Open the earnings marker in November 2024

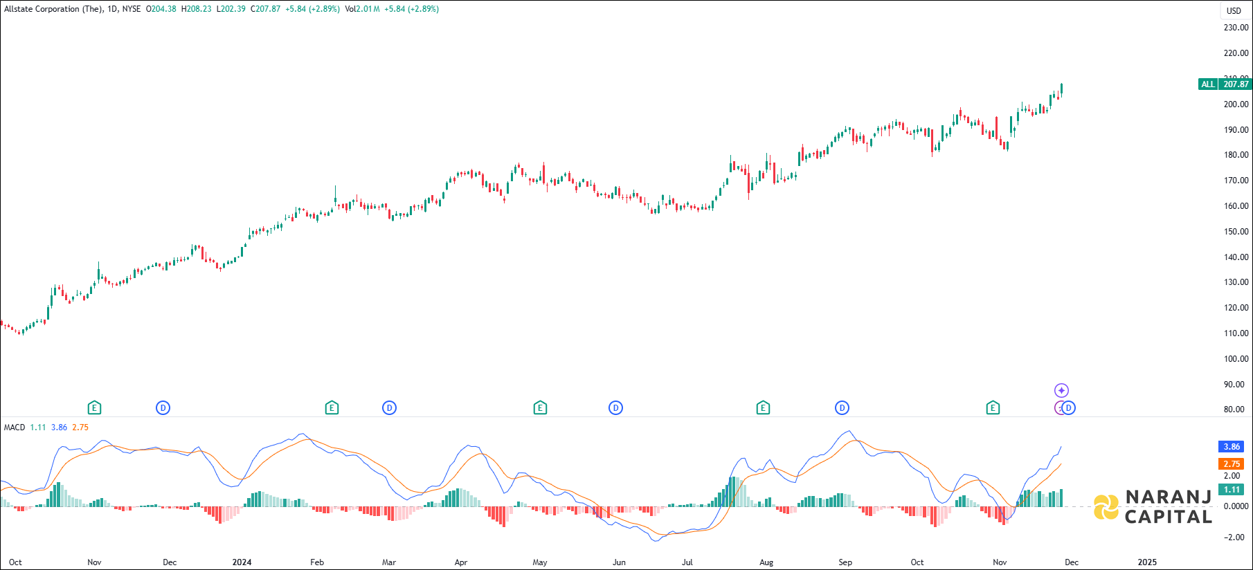click(x=993, y=408)
